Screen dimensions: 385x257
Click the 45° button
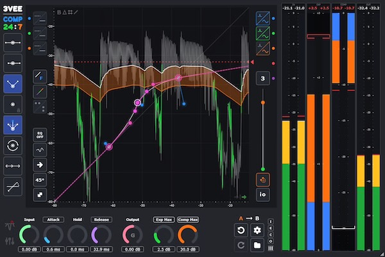click(40, 179)
